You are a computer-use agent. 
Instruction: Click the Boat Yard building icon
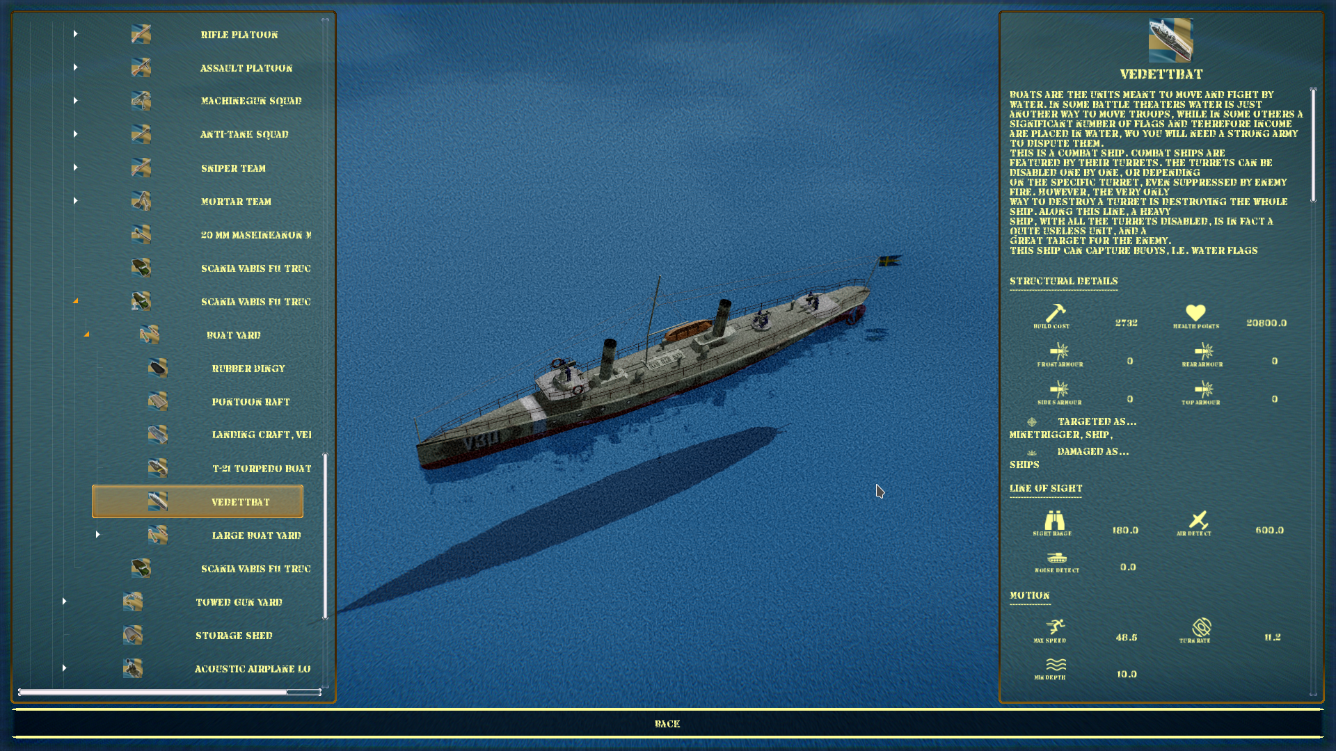(150, 334)
